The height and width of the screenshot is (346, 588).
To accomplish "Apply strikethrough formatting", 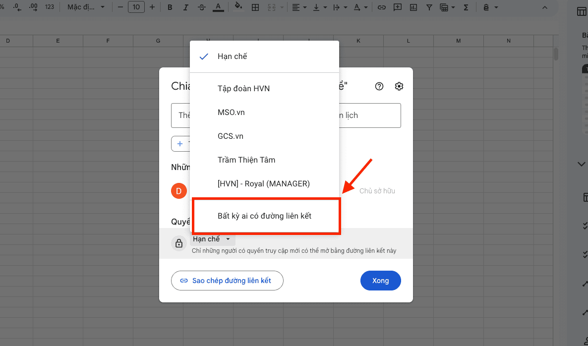I will pyautogui.click(x=202, y=7).
